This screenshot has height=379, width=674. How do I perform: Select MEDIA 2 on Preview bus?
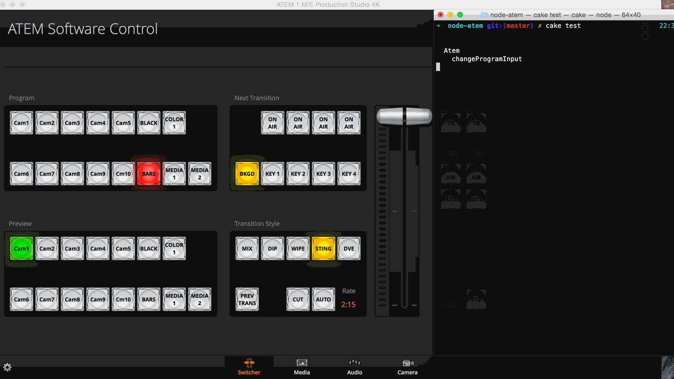[x=200, y=299]
